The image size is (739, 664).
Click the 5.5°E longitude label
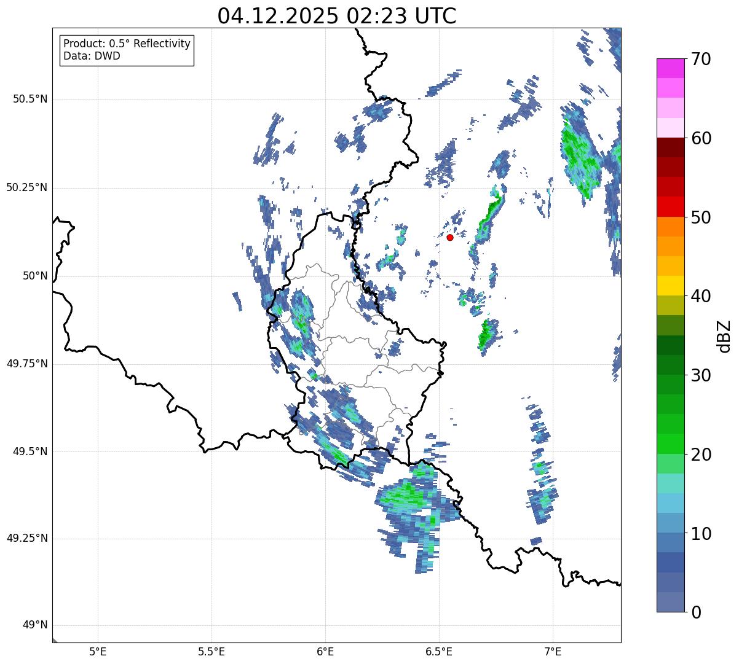tap(211, 651)
